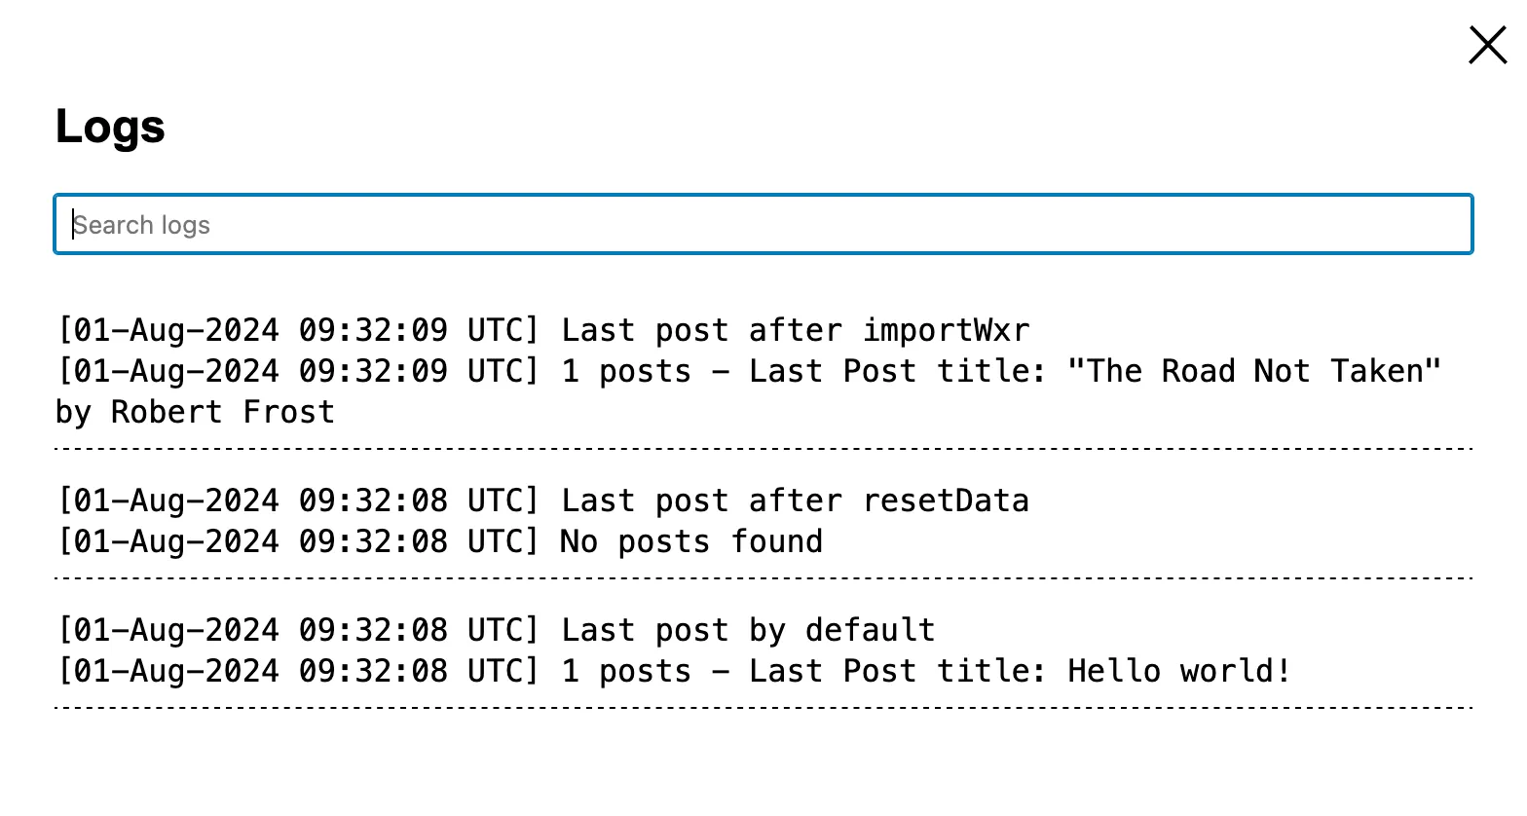Image resolution: width=1527 pixels, height=816 pixels.
Task: Click the 09:32:08 timestamp on resetData entry
Action: click(370, 500)
